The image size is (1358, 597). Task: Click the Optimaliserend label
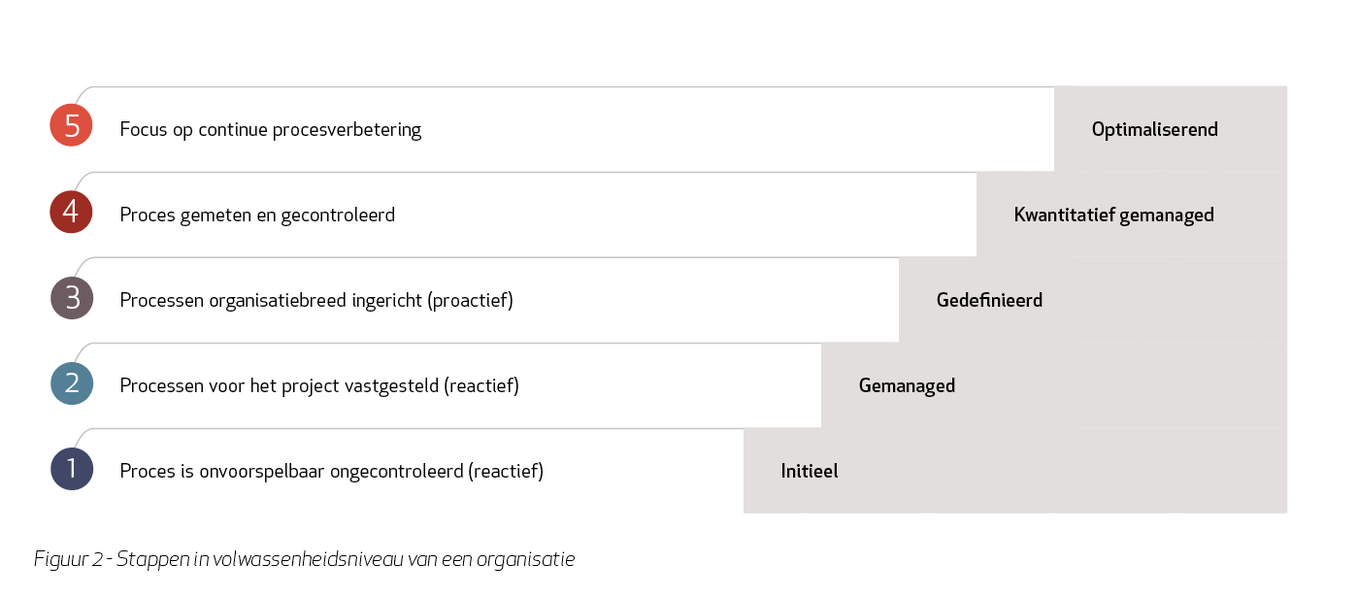pos(1154,129)
